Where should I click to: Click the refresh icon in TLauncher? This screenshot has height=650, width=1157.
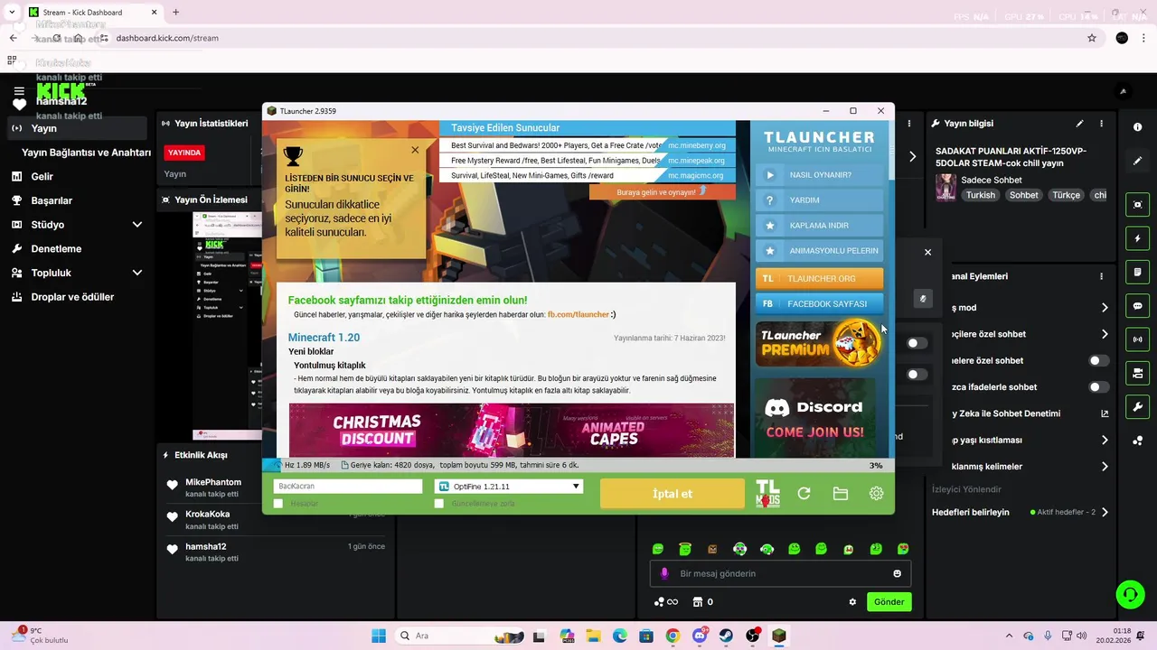(x=804, y=494)
